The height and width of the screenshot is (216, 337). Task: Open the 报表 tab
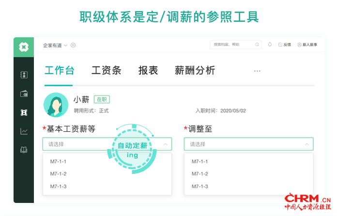coord(148,71)
